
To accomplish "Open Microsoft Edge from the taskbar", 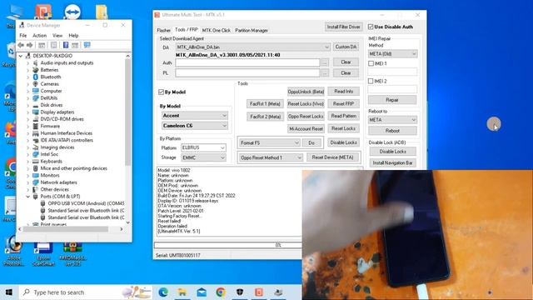I will coord(163,292).
